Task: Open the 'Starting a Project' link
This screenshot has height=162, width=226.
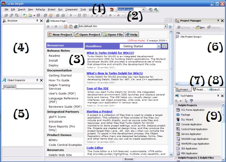Action: [99, 111]
